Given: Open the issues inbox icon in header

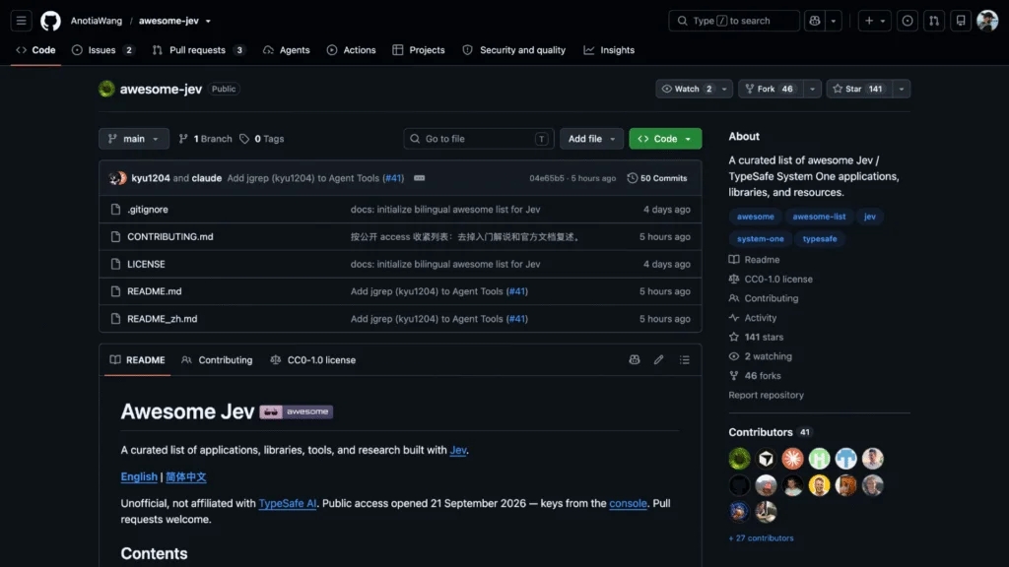Looking at the screenshot, I should tap(908, 21).
